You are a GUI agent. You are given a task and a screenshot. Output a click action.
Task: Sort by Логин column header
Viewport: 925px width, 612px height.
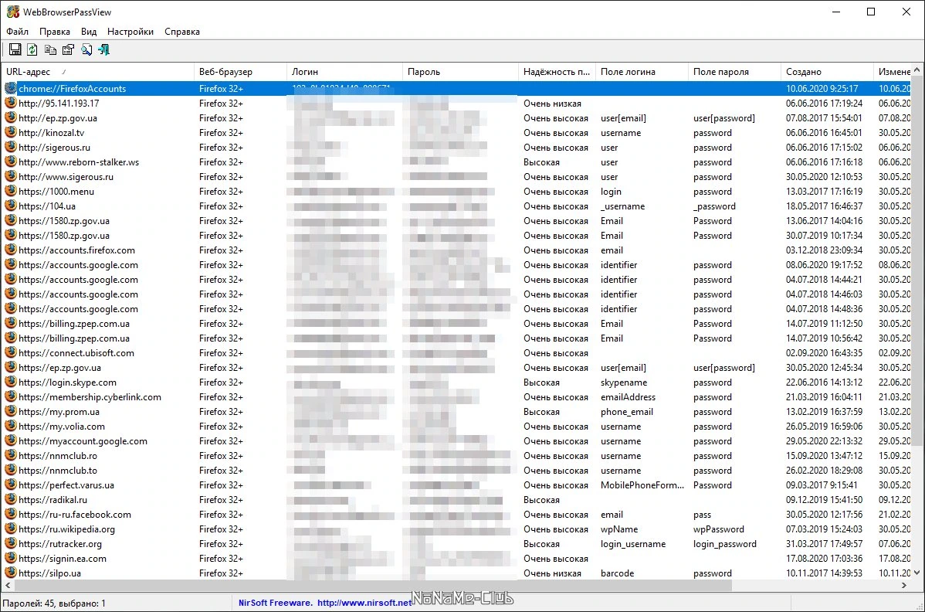click(344, 71)
